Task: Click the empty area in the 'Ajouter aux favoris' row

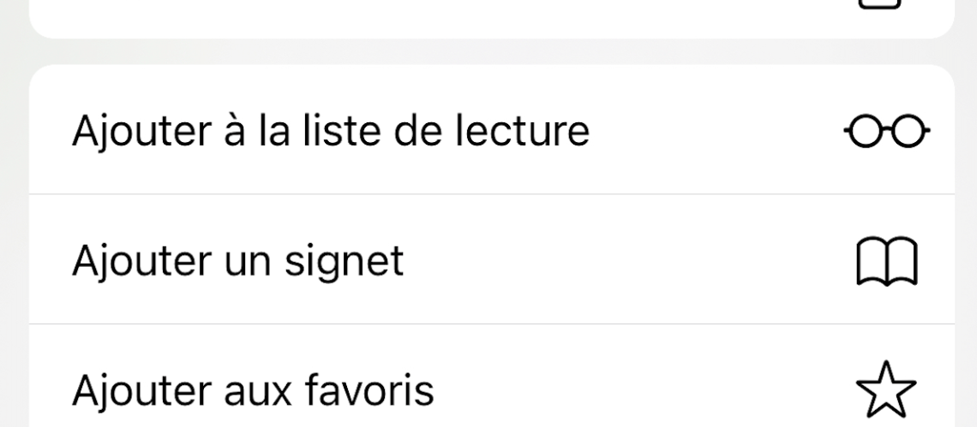Action: pyautogui.click(x=642, y=390)
